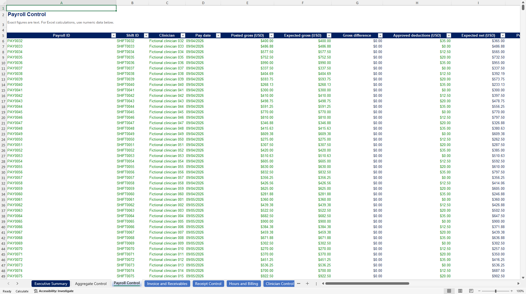Open the Clinician Control sheet tab
Viewport: 526px width, 294px height.
click(279, 284)
